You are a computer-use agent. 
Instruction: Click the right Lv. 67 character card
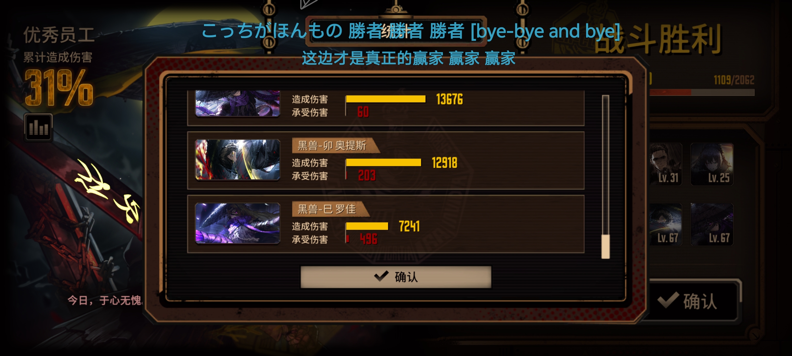pyautogui.click(x=712, y=224)
